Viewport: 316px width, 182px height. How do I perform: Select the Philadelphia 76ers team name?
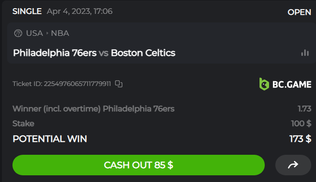click(55, 53)
